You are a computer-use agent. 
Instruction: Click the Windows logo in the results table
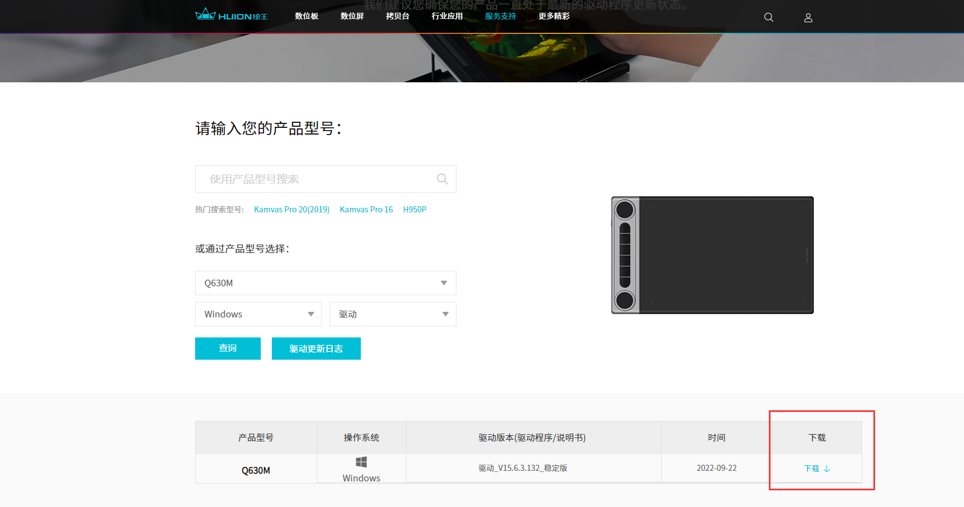click(361, 462)
